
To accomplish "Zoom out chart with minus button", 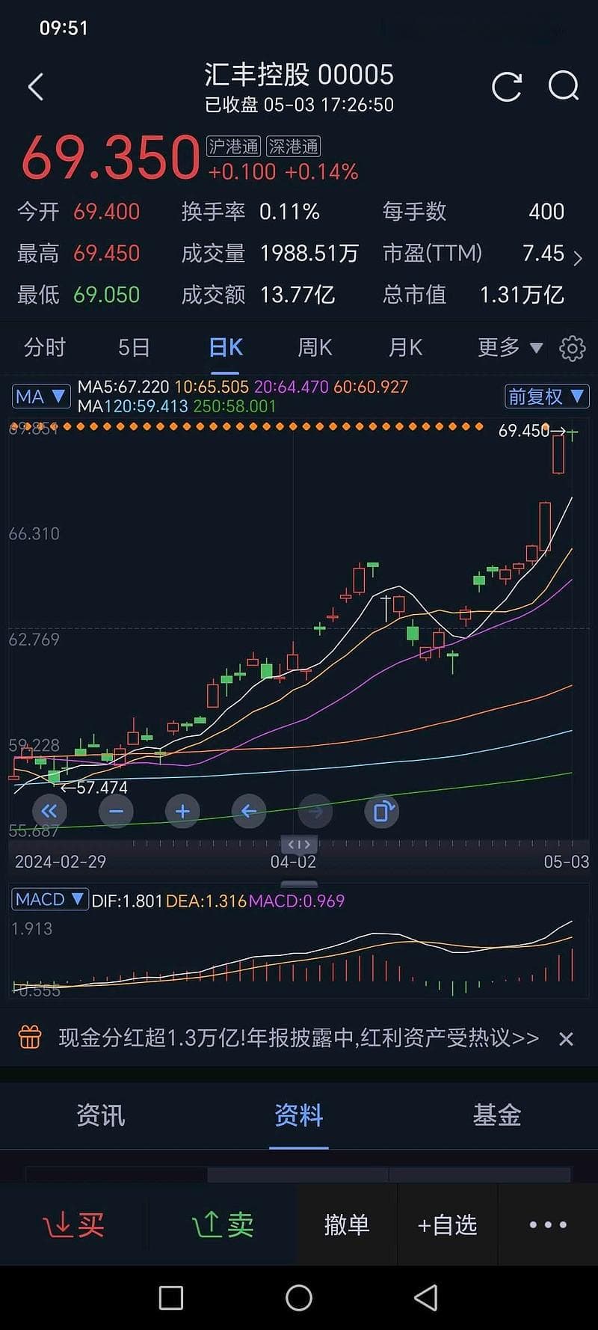I will [116, 811].
